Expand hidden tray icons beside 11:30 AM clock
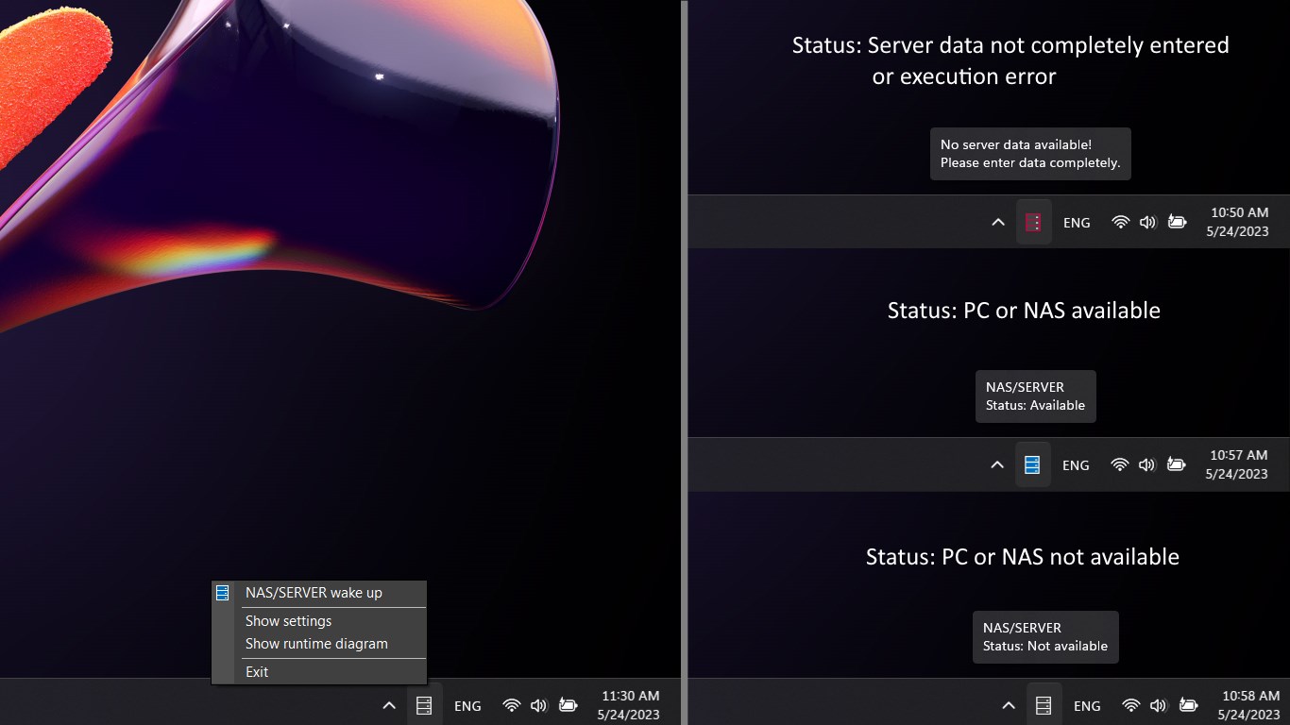 click(x=389, y=705)
